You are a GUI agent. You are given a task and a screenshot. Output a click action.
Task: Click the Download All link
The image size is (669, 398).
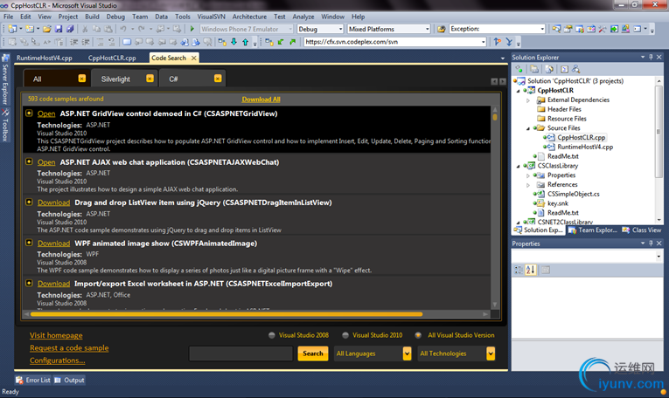261,99
